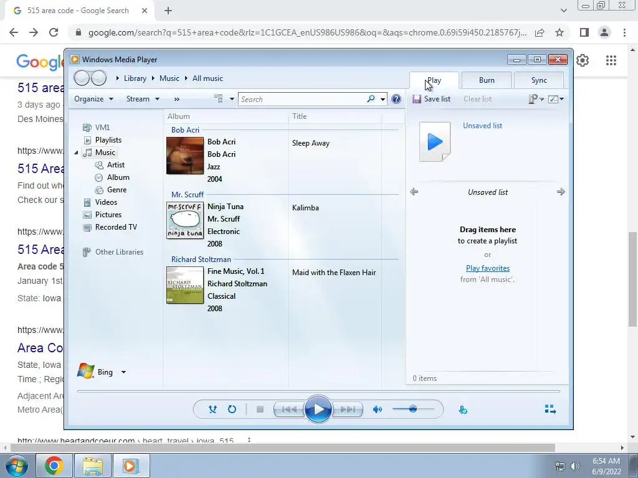The width and height of the screenshot is (638, 478).
Task: Show additional commands chevron
Action: (x=176, y=99)
